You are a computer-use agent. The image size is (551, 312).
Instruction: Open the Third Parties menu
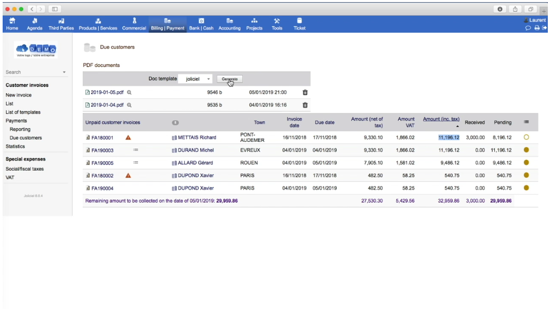pos(61,24)
